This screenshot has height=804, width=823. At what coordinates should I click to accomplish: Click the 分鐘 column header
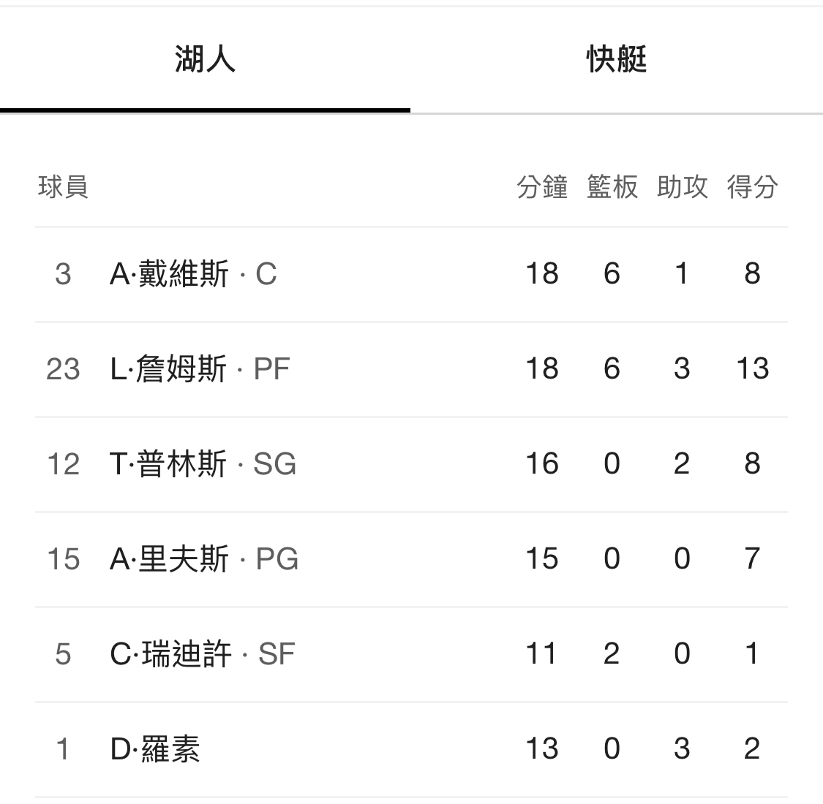click(x=541, y=187)
